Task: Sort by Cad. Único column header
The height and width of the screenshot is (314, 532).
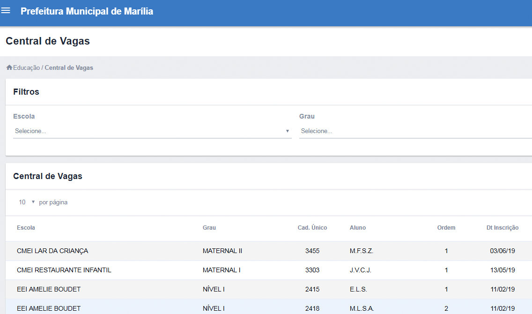Action: [x=312, y=228]
